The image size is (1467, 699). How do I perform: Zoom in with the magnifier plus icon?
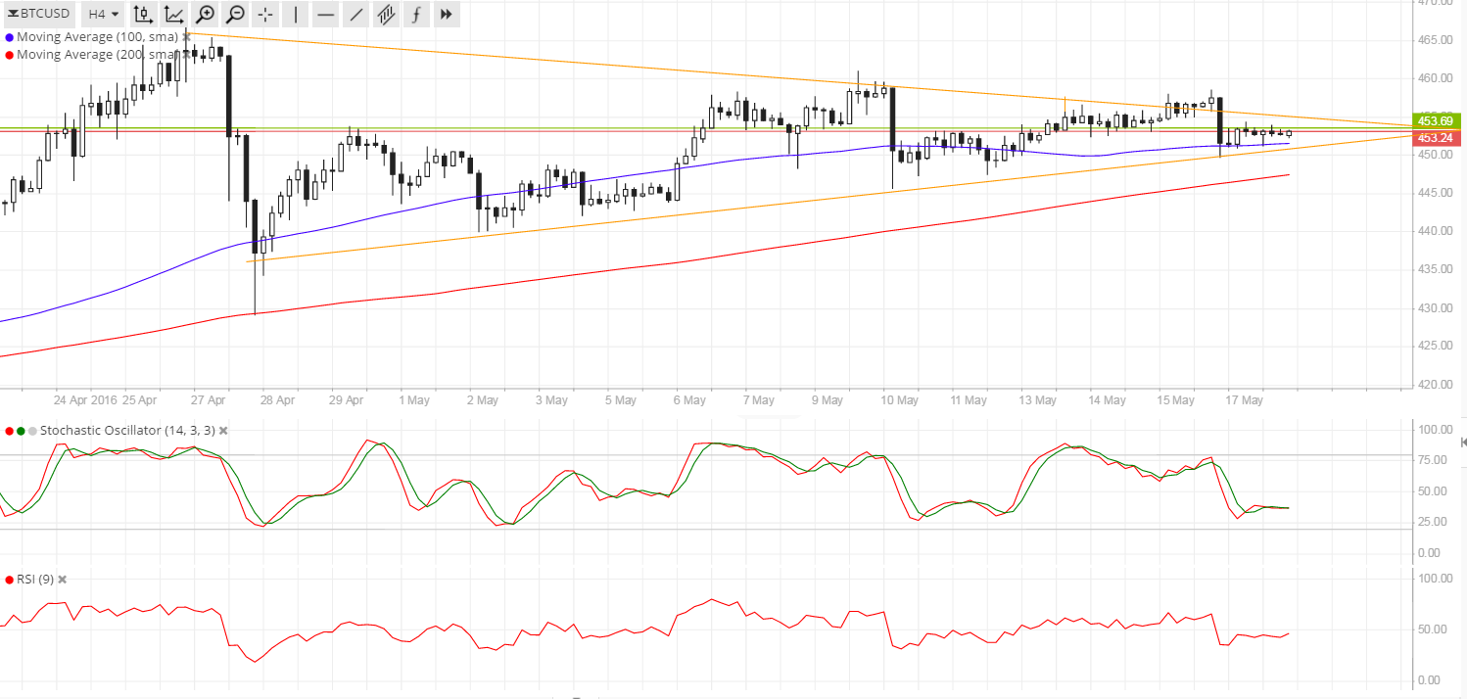(x=205, y=14)
